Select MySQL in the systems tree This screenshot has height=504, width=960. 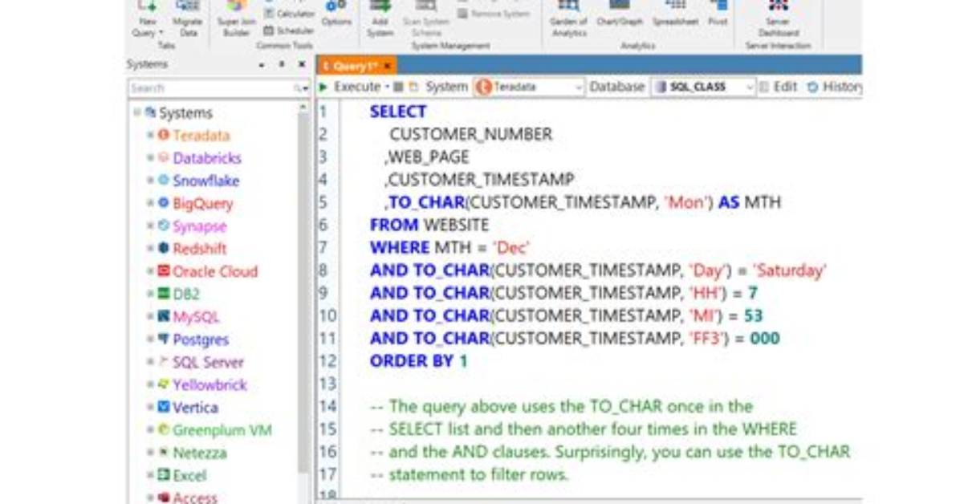pos(195,317)
